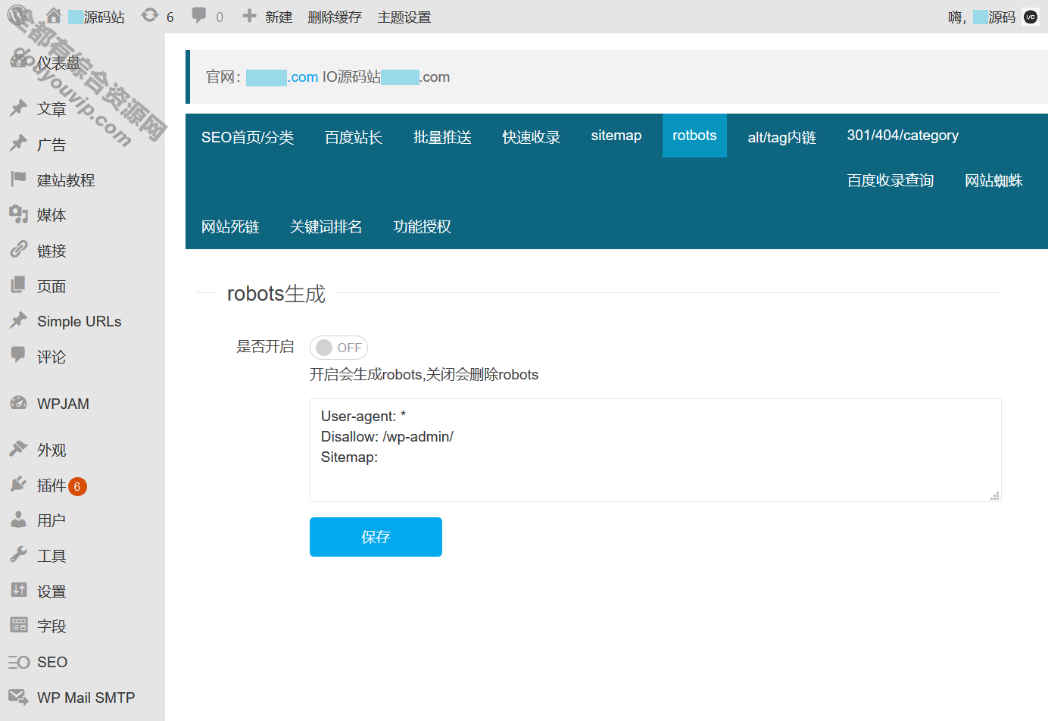Click the paintbrush icon beside 外观
The width and height of the screenshot is (1048, 721).
[x=18, y=449]
